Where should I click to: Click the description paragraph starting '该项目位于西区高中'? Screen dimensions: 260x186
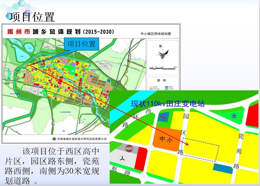pos(52,166)
